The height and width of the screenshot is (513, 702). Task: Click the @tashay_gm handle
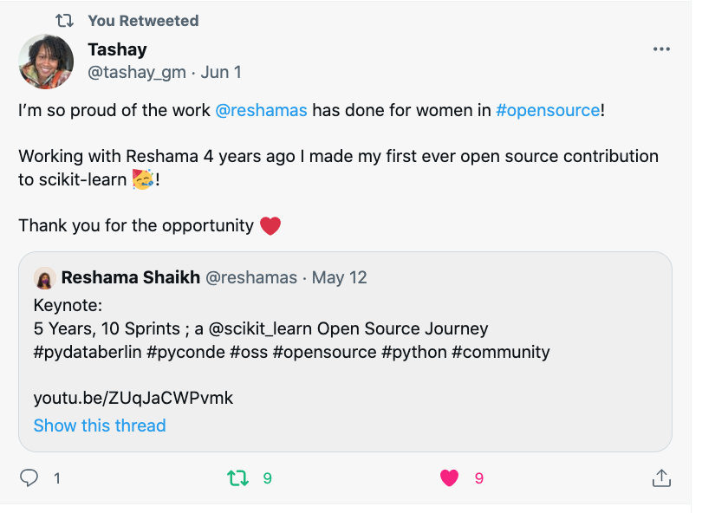click(136, 73)
